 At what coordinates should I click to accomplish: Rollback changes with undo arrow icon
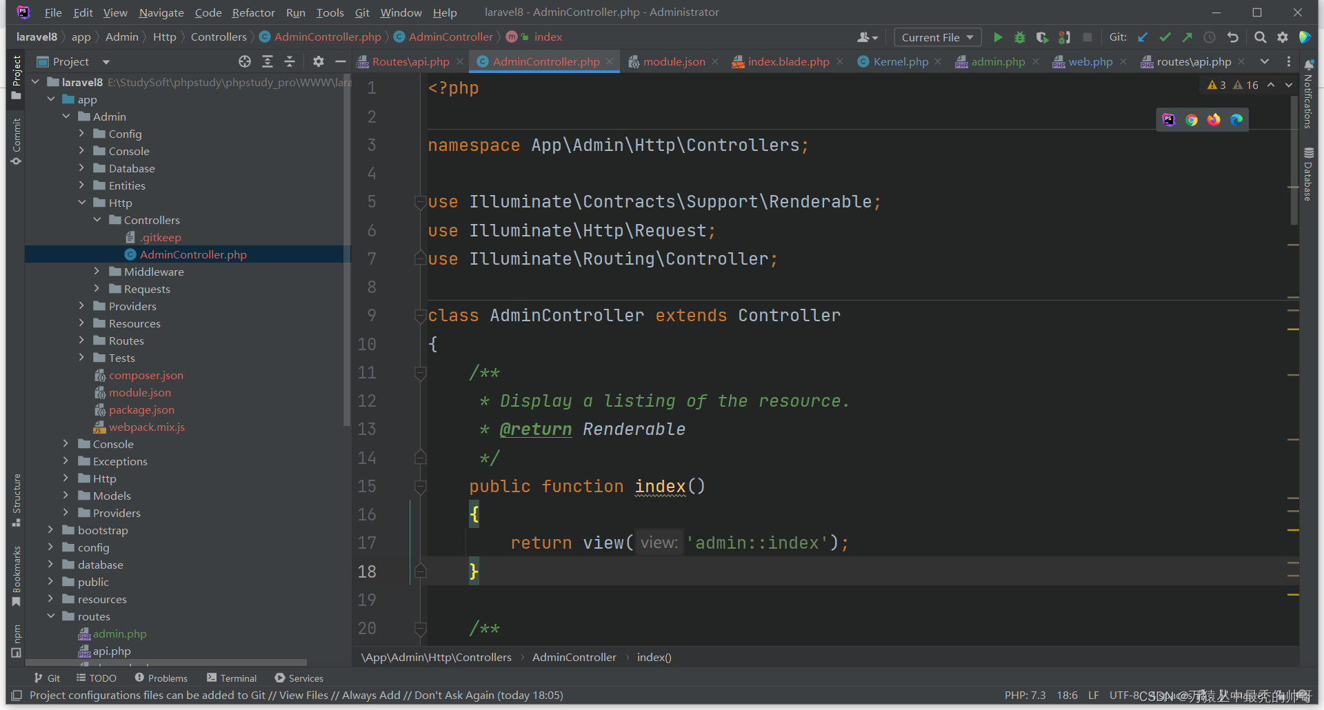(x=1233, y=37)
